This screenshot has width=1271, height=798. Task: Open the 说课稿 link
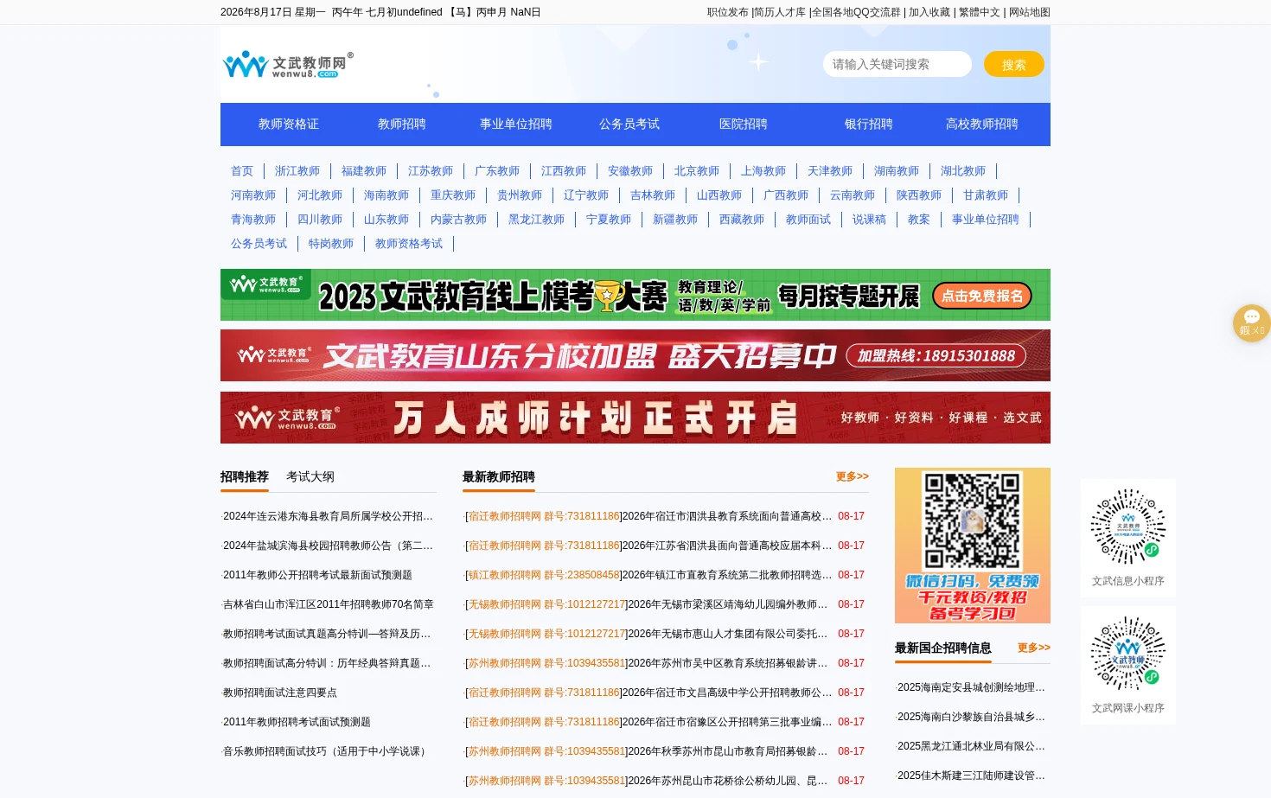[x=869, y=220]
